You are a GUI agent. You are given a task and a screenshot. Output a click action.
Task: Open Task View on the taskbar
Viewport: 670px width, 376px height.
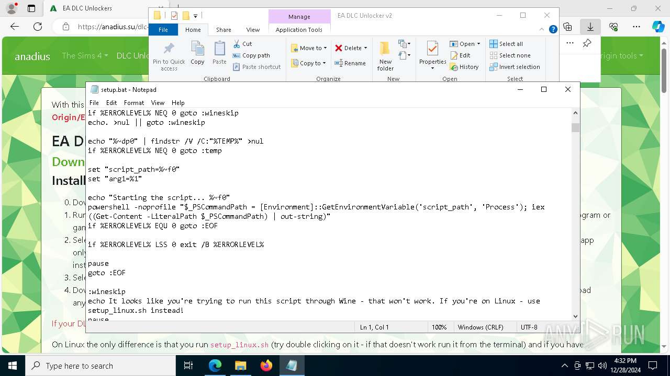(x=188, y=366)
